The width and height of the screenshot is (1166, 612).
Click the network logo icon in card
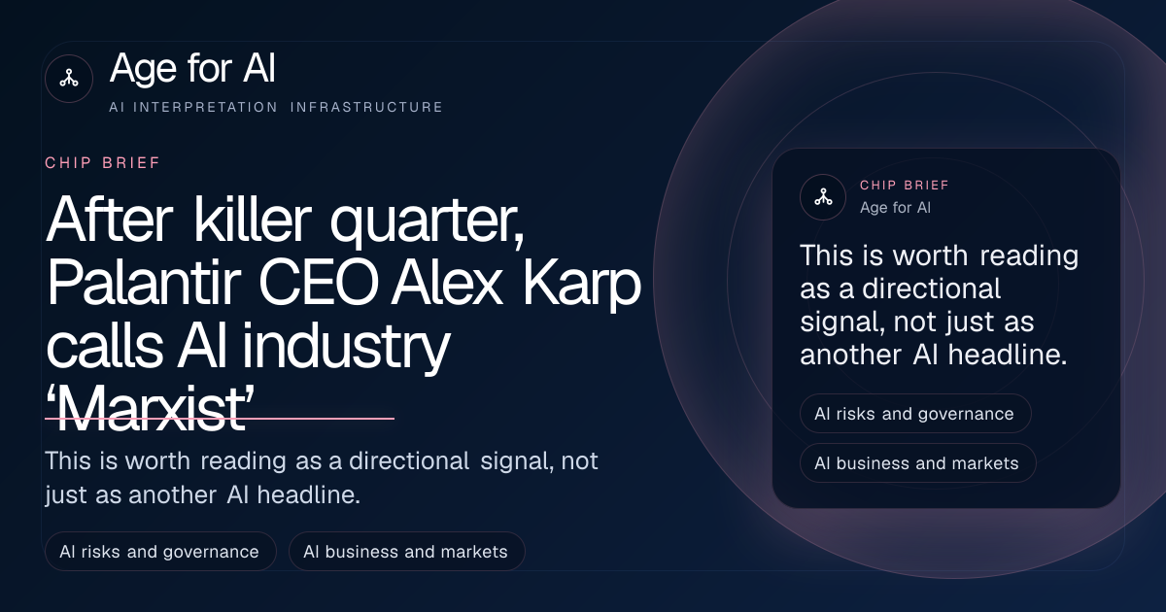(823, 196)
